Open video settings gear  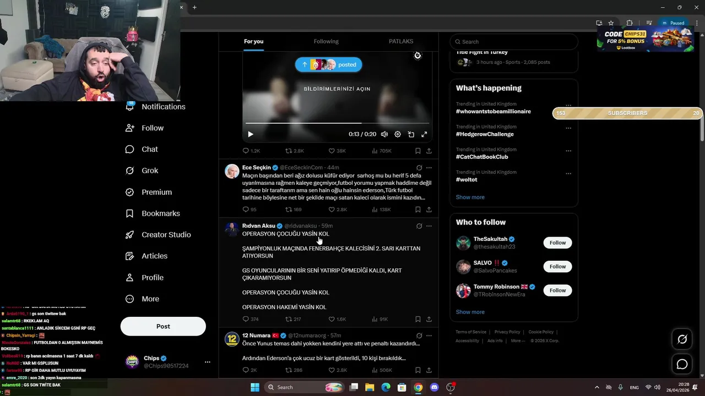pyautogui.click(x=398, y=134)
